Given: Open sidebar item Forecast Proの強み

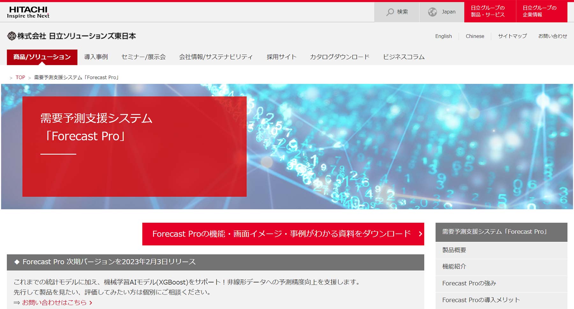Looking at the screenshot, I should 501,284.
